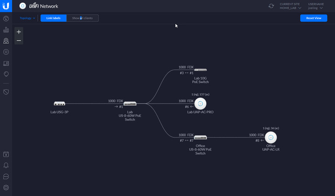Select the Lab US-8-60W PoE Switch node

pos(130,104)
